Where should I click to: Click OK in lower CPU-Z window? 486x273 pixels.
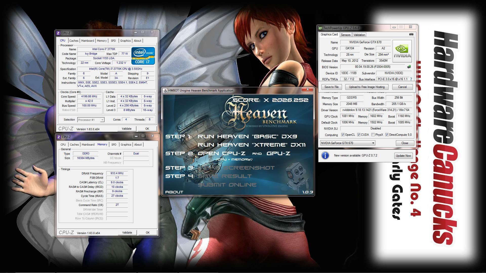click(x=148, y=233)
